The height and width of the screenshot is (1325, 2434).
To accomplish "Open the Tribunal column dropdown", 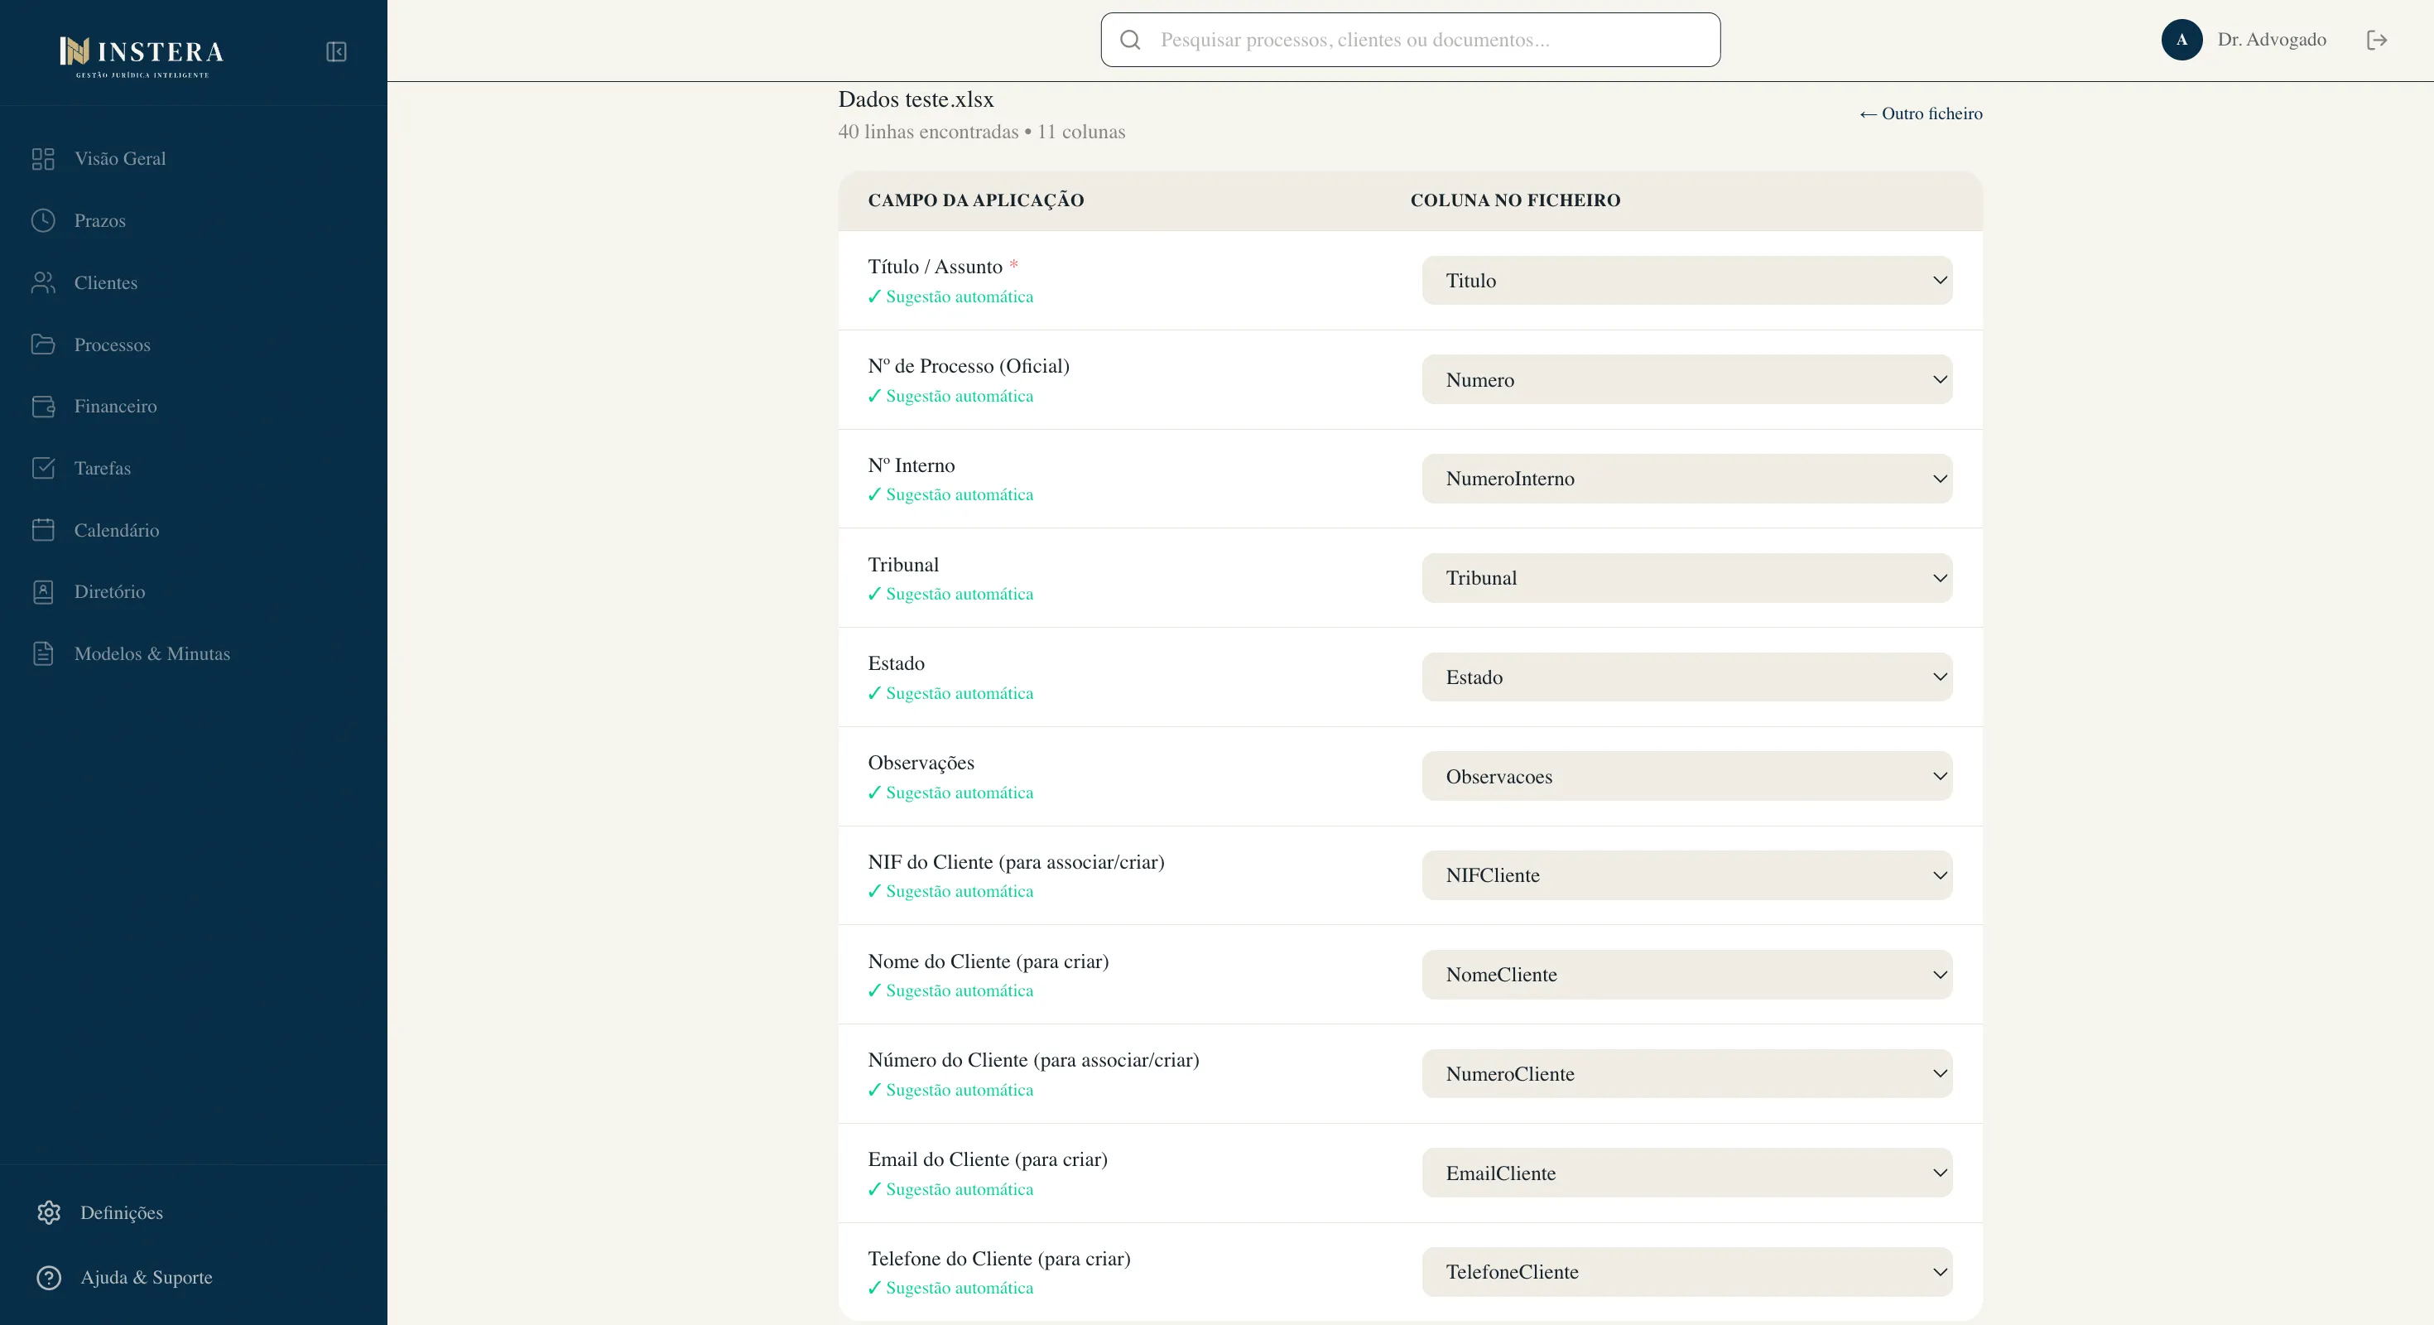I will [x=1686, y=578].
